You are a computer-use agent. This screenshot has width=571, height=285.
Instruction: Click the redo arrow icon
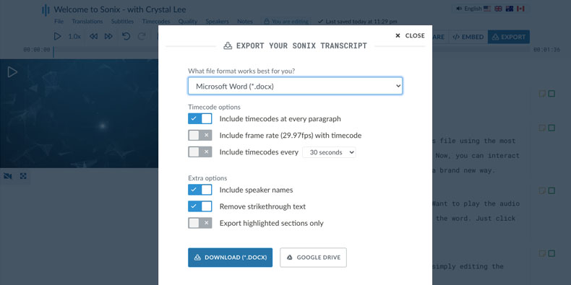click(142, 36)
